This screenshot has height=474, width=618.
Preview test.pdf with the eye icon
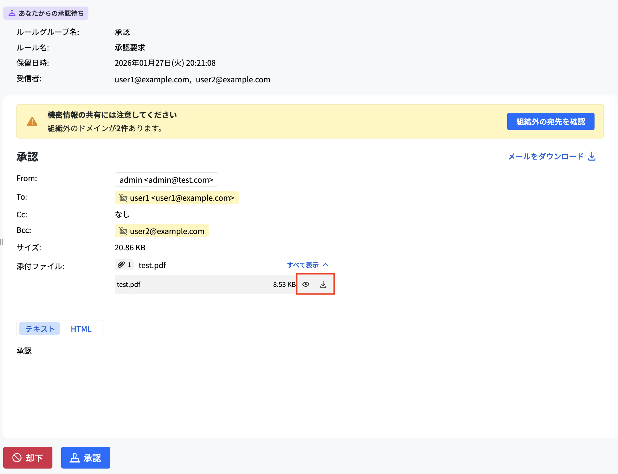click(305, 284)
